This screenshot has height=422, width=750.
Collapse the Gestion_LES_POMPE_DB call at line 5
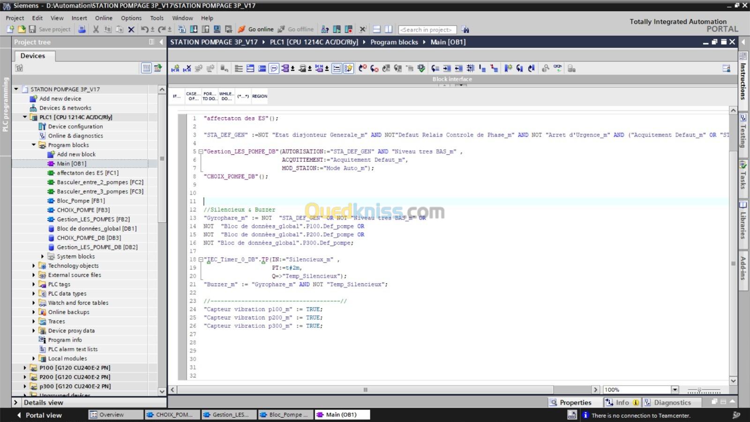point(201,151)
